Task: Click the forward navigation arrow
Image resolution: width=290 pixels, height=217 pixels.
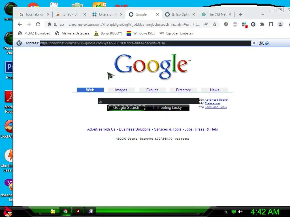Action: (29, 24)
